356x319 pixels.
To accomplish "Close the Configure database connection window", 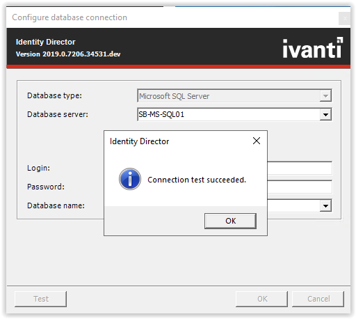I will 345,18.
